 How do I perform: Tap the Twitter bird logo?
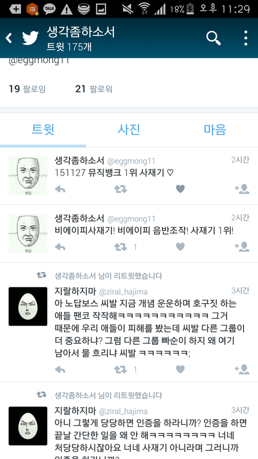tap(31, 38)
